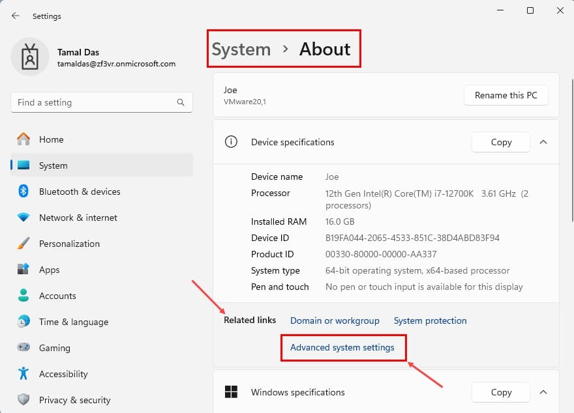Open Time & language settings
The image size is (574, 413).
coord(101,322)
